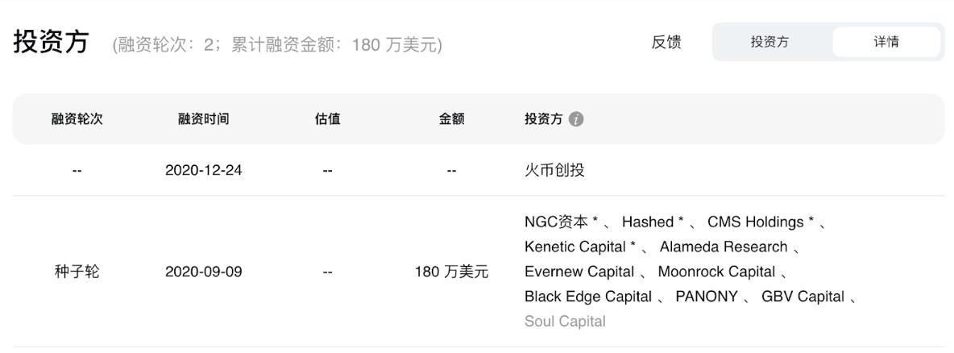Click the greyed Soul Capital entry
The image size is (954, 353).
[564, 322]
